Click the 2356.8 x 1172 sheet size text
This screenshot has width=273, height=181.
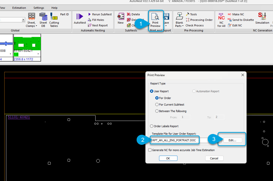coord(23,59)
